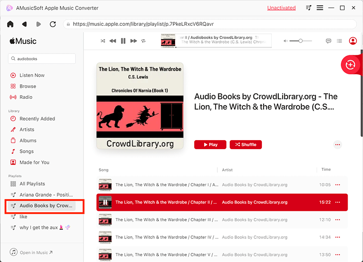The height and width of the screenshot is (262, 363).
Task: Open more options for Chapter II track
Action: [338, 202]
